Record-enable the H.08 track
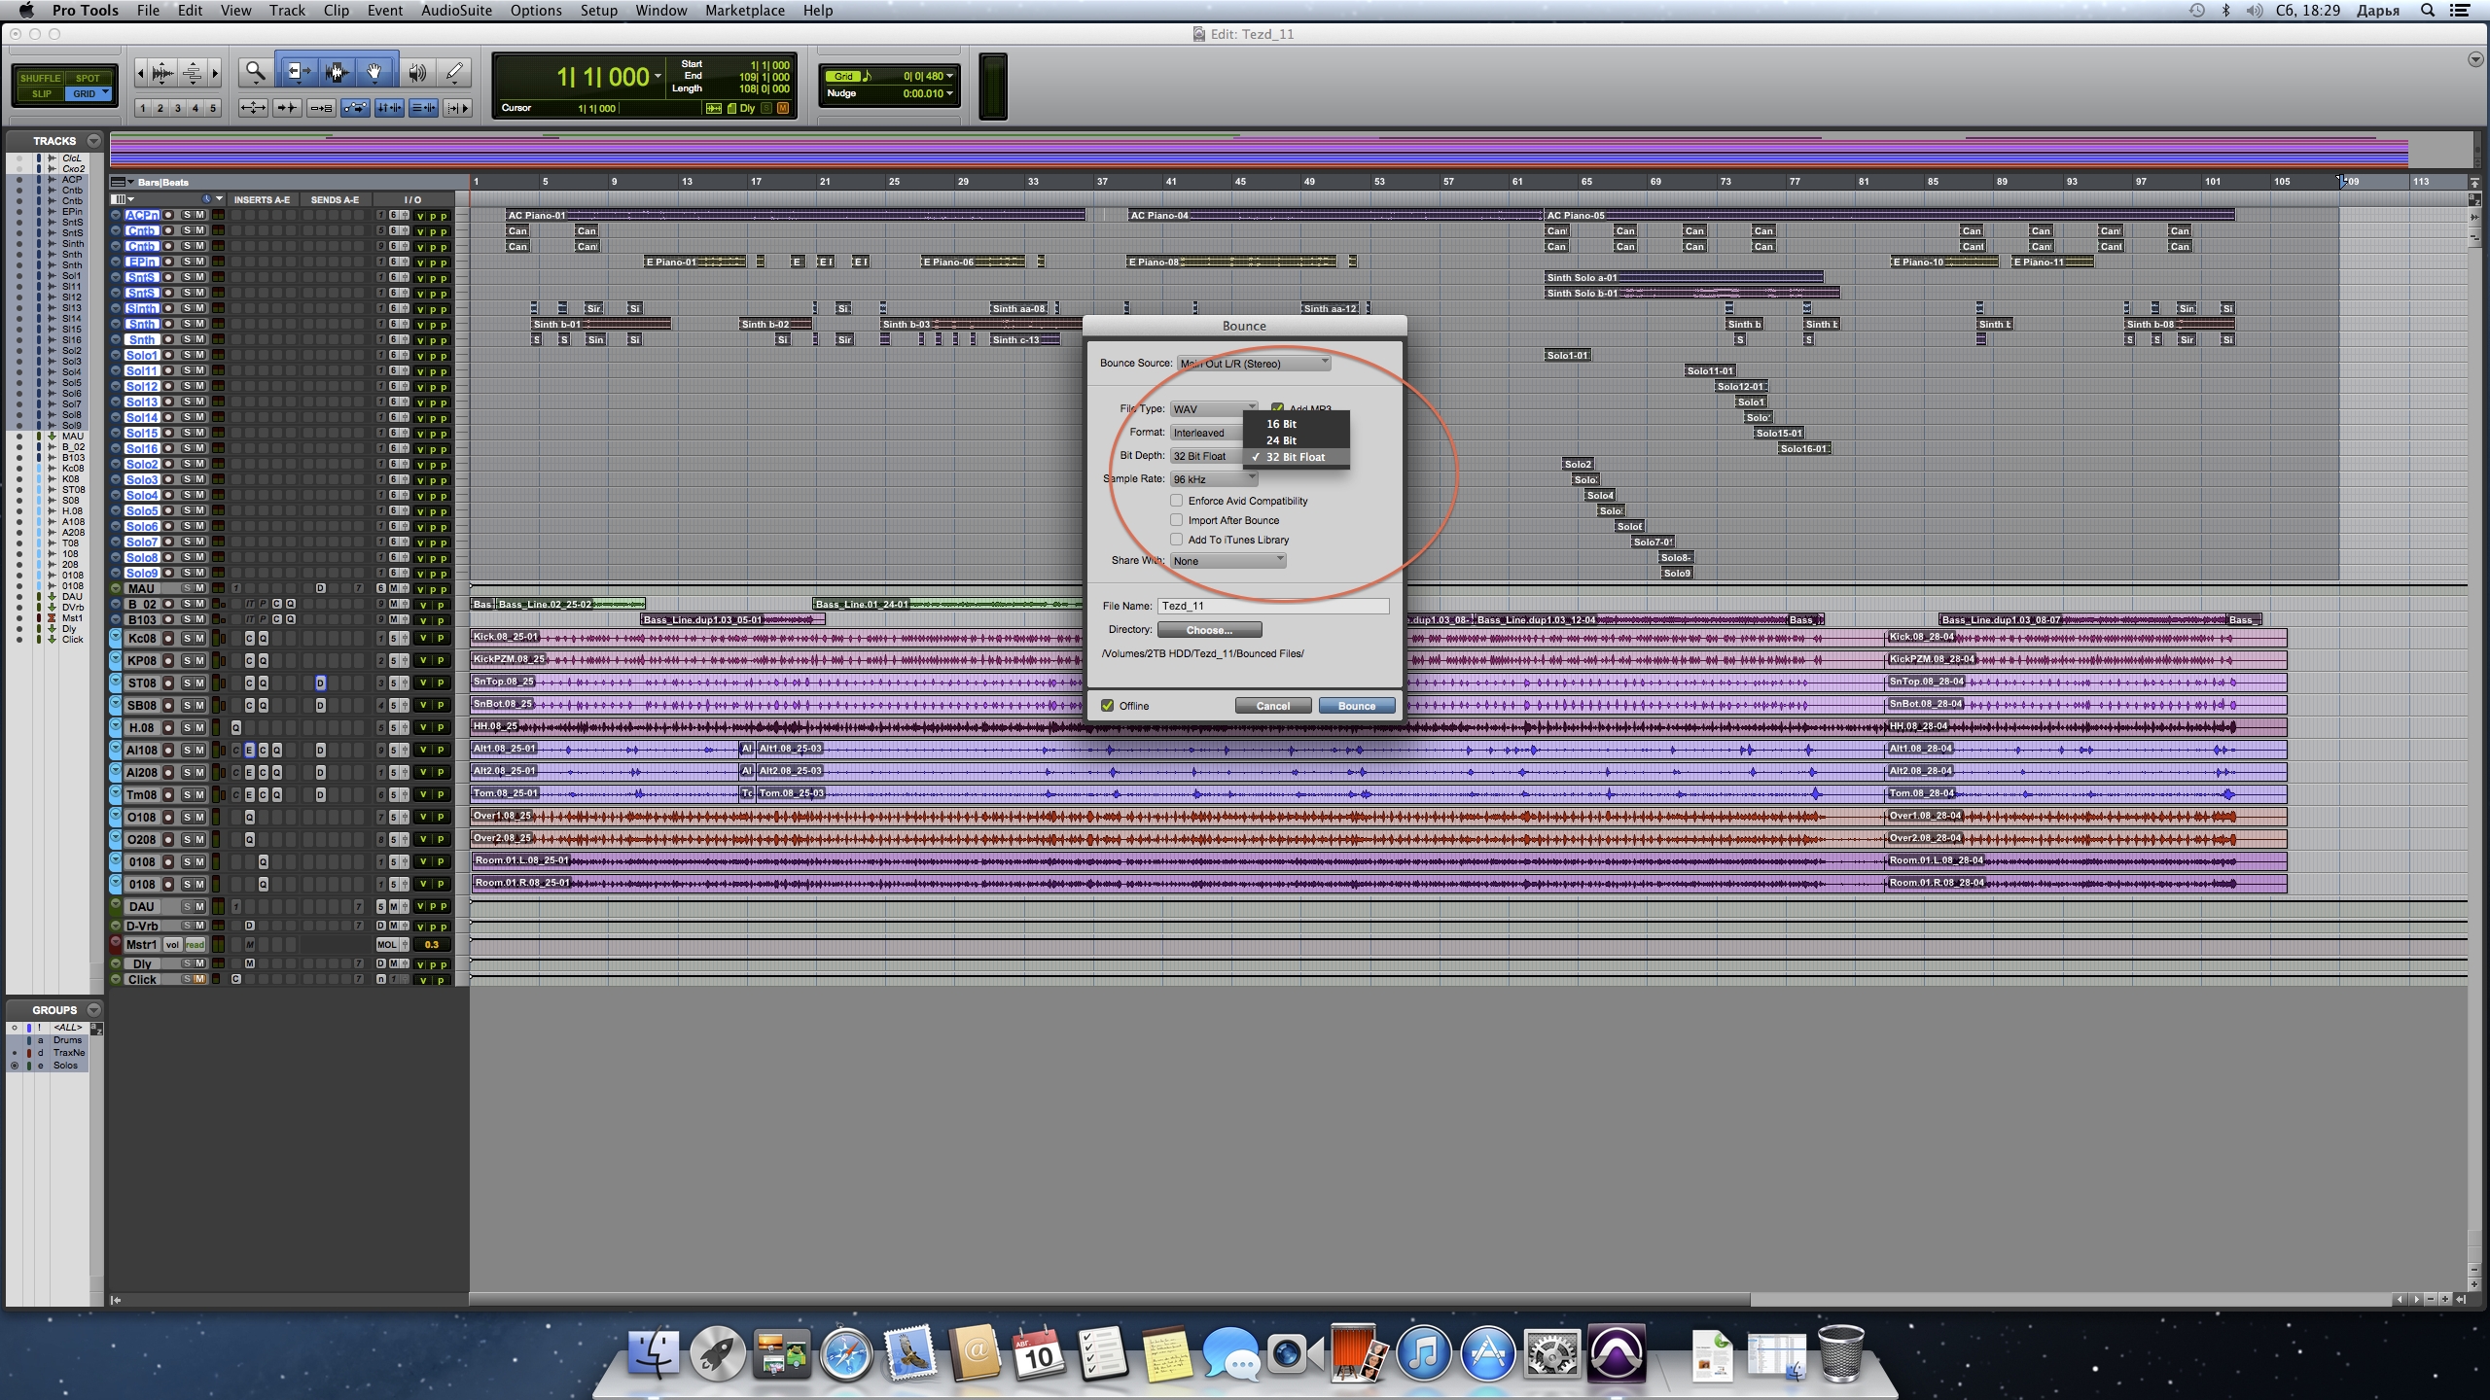 click(x=168, y=728)
